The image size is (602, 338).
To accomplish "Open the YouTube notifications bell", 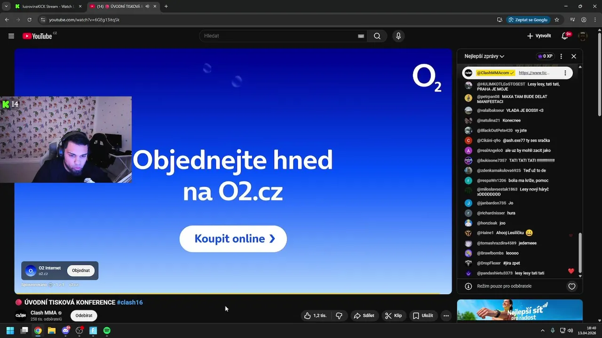I will [565, 36].
